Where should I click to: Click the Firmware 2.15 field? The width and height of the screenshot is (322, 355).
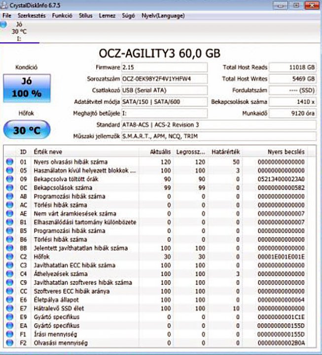pos(164,67)
